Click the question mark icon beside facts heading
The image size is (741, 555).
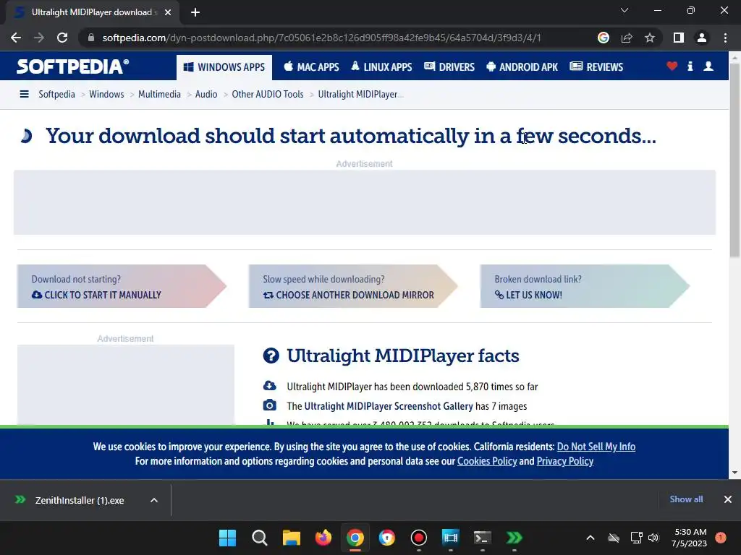(x=271, y=356)
